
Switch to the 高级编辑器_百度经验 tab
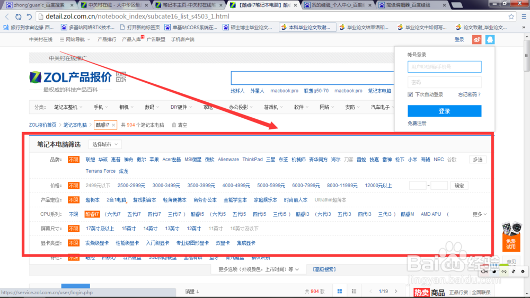pyautogui.click(x=412, y=5)
